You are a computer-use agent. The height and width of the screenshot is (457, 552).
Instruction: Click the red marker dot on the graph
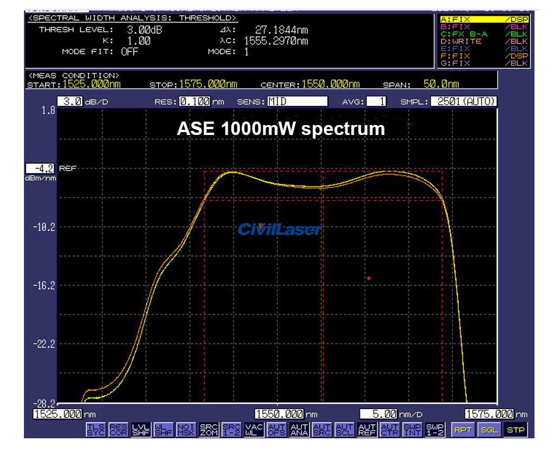coord(369,278)
